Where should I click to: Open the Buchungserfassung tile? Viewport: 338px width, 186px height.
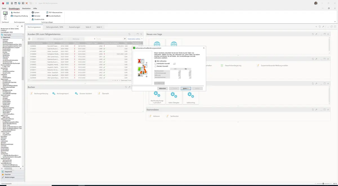[39, 93]
